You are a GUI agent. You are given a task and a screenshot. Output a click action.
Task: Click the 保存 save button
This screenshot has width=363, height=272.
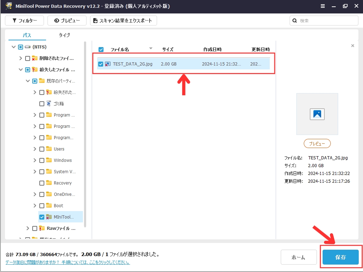(341, 257)
